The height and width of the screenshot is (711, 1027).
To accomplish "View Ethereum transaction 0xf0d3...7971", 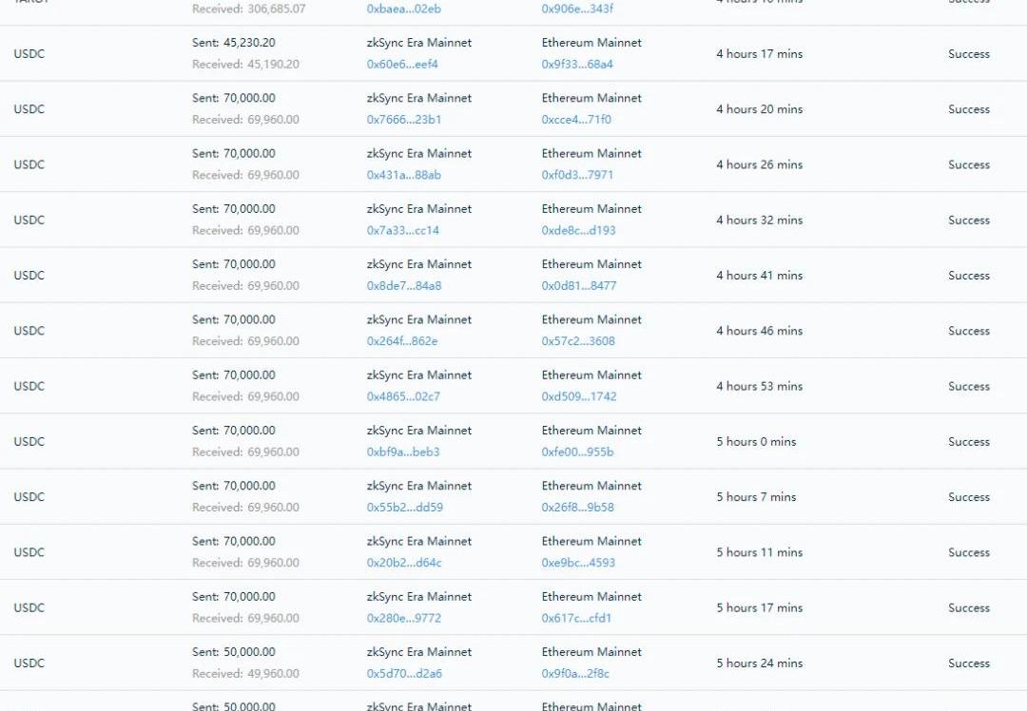I will [x=577, y=175].
